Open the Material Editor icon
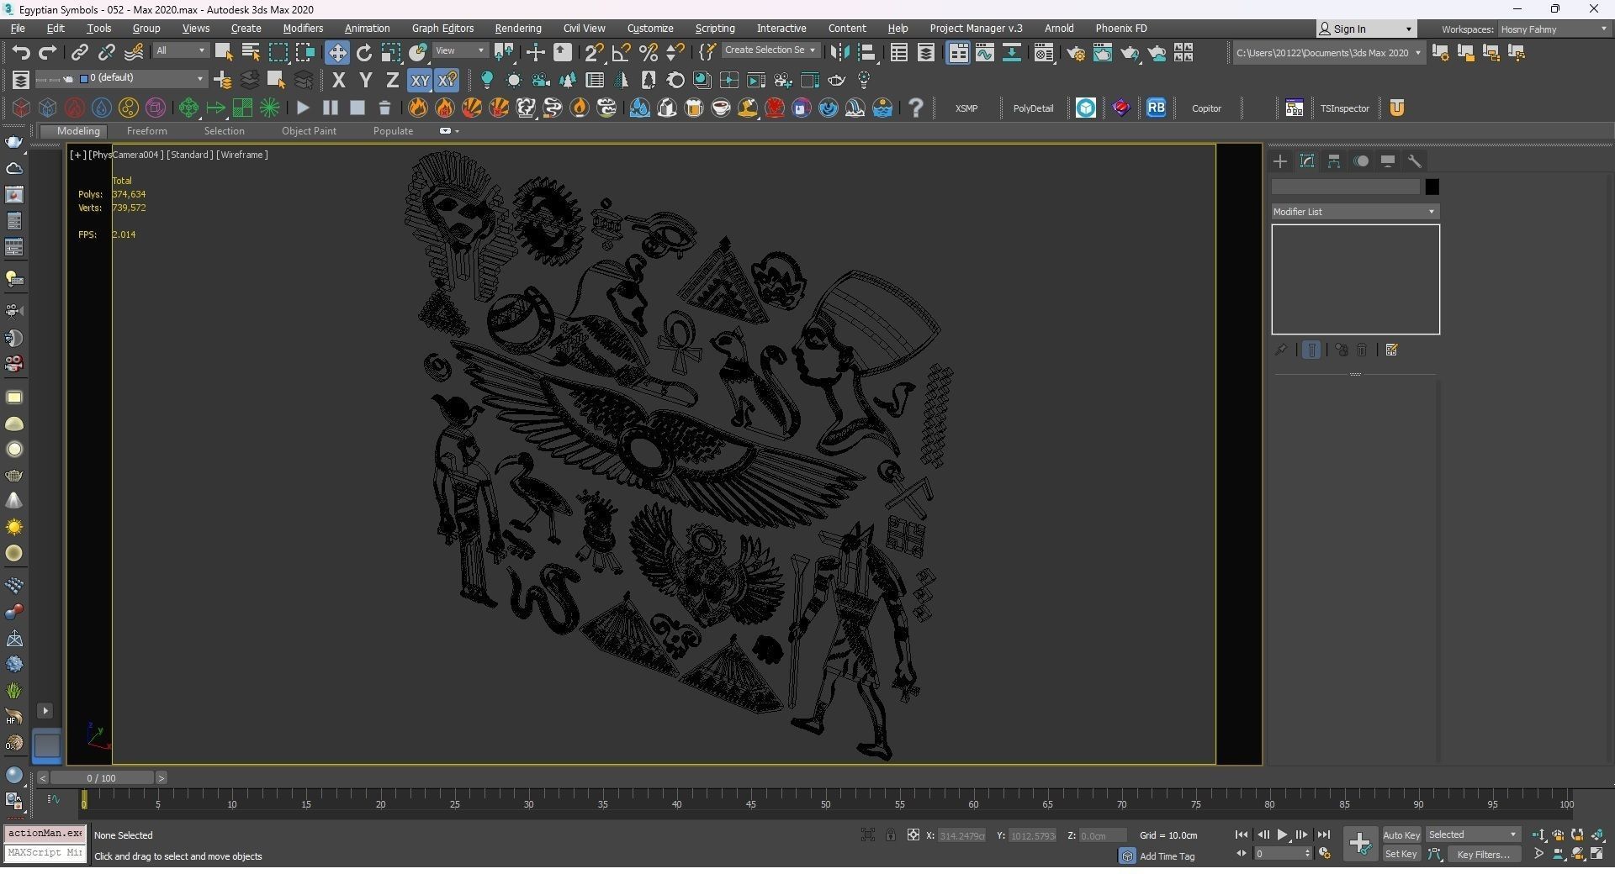The height and width of the screenshot is (874, 1615). click(1044, 53)
